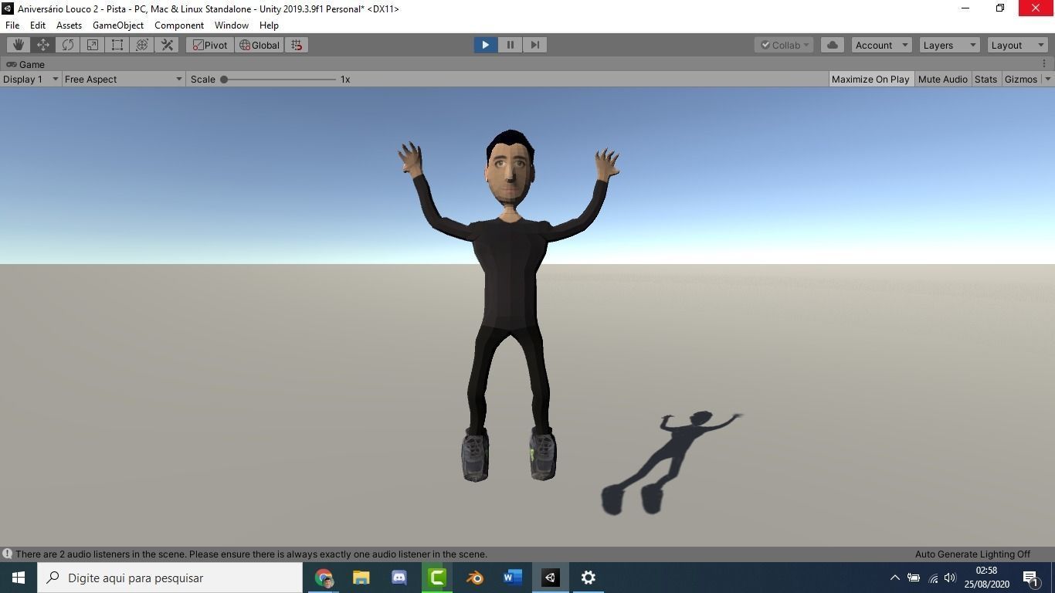
Task: Toggle Gizmos display
Action: click(1020, 79)
